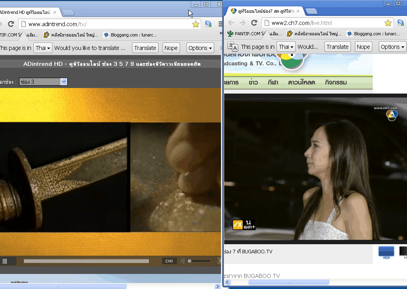Click the www2.ch7.com address bar

tap(328, 23)
